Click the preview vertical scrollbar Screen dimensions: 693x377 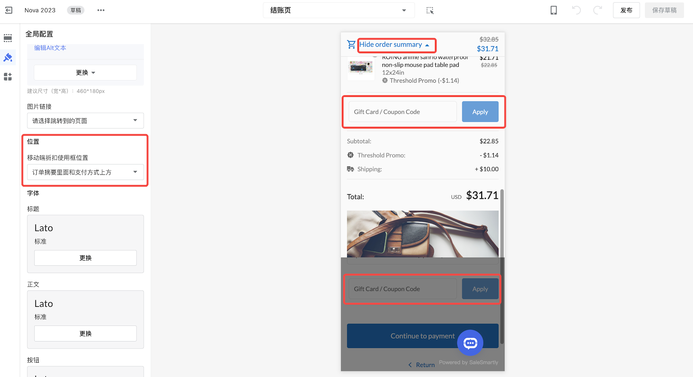tap(502, 266)
